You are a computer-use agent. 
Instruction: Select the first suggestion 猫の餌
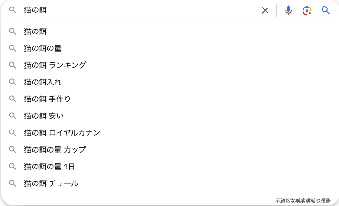(x=35, y=31)
